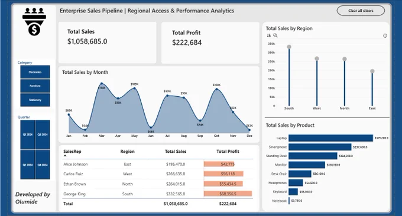Click the East lollipop marker circle

(x=372, y=71)
